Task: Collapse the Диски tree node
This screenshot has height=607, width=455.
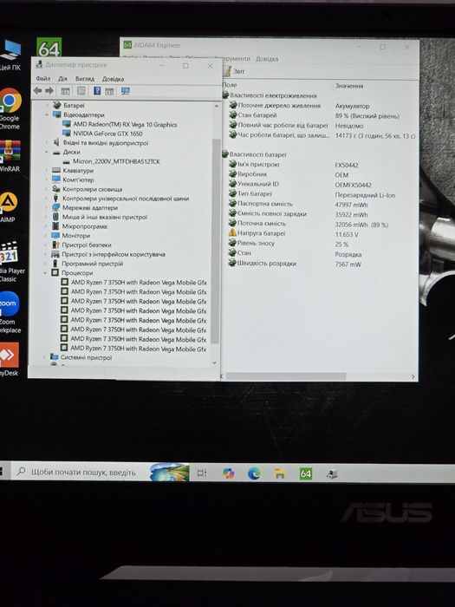Action: [x=47, y=152]
